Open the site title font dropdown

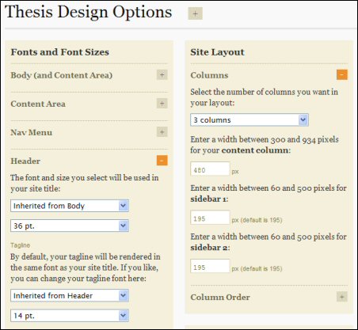(70, 206)
